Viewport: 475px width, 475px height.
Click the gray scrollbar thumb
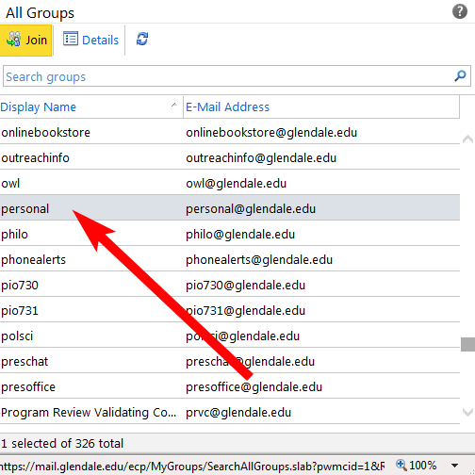coord(467,344)
